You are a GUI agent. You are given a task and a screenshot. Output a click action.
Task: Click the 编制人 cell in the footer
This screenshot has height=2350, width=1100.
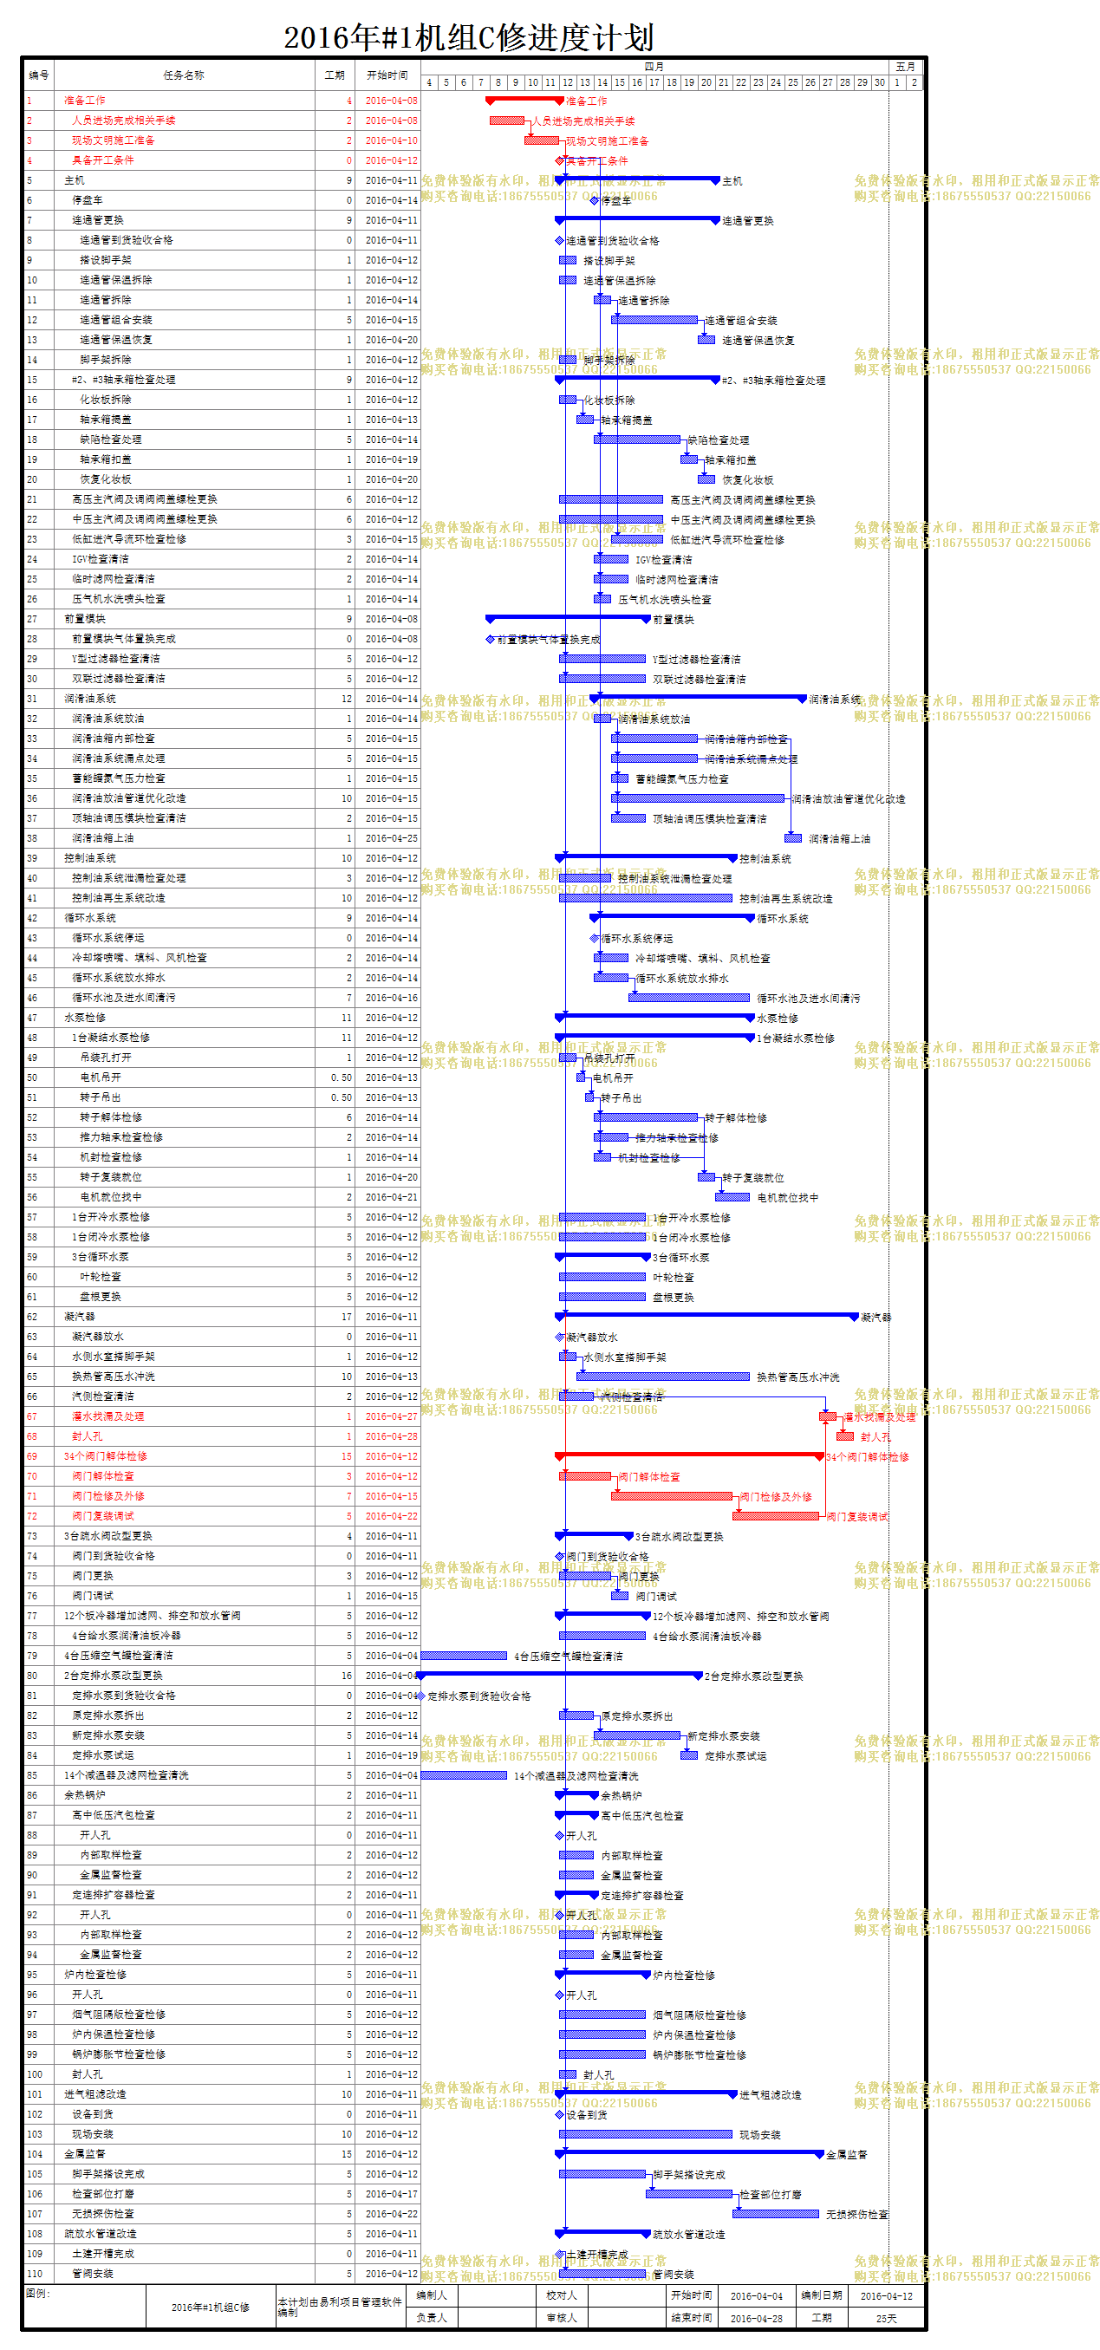point(432,2295)
